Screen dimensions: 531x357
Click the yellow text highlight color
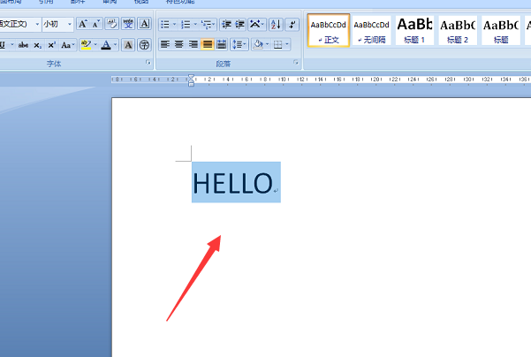pos(85,44)
